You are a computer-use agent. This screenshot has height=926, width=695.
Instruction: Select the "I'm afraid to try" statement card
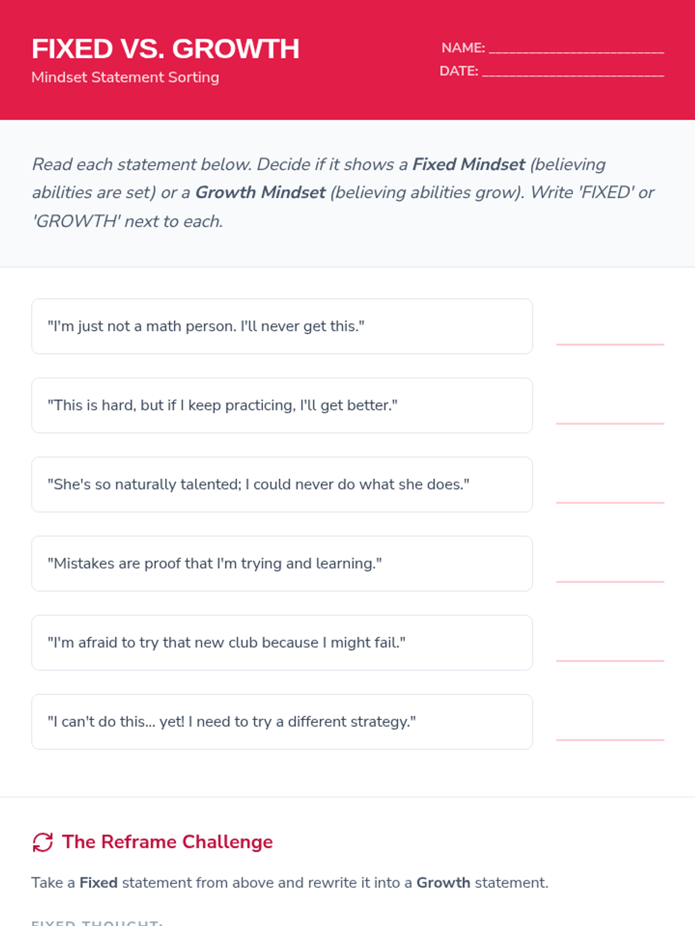click(282, 643)
